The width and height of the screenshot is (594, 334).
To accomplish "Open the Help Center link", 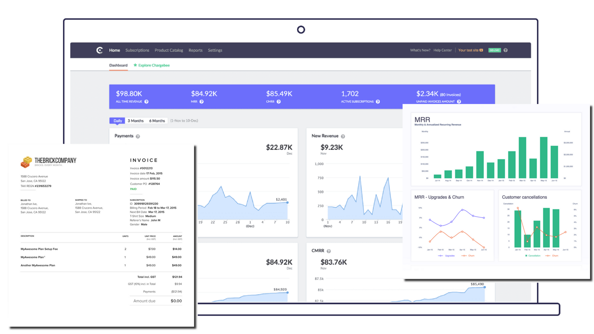I will click(x=442, y=50).
